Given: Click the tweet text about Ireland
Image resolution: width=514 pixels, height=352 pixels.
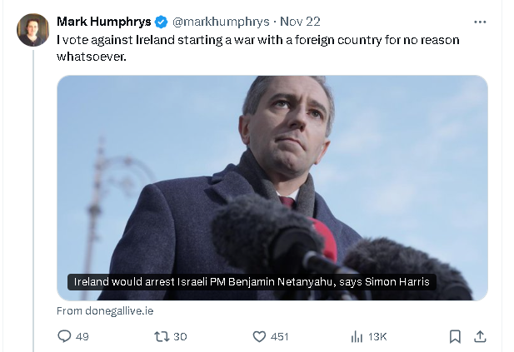Looking at the screenshot, I should 257,47.
